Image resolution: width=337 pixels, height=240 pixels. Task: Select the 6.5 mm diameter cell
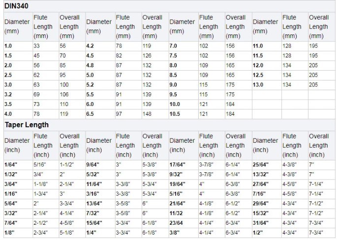click(x=90, y=114)
